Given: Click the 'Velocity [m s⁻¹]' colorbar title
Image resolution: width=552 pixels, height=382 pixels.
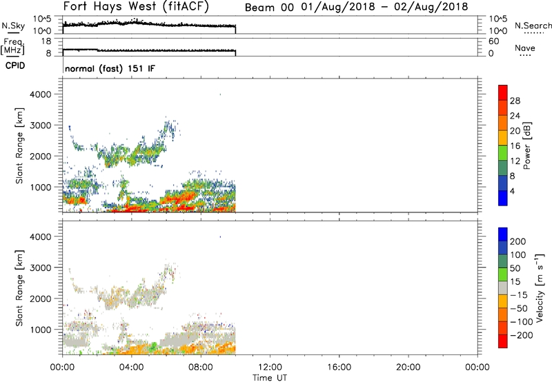Looking at the screenshot, I should (539, 288).
